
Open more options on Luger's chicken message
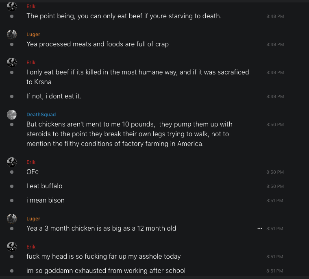click(260, 229)
